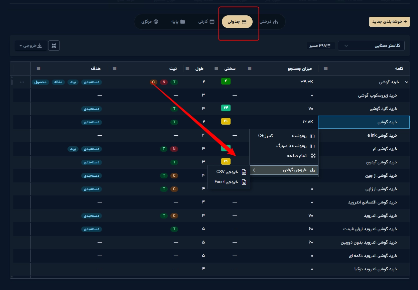Select the خرید گوشی اندروید نوکیا row

point(212,269)
